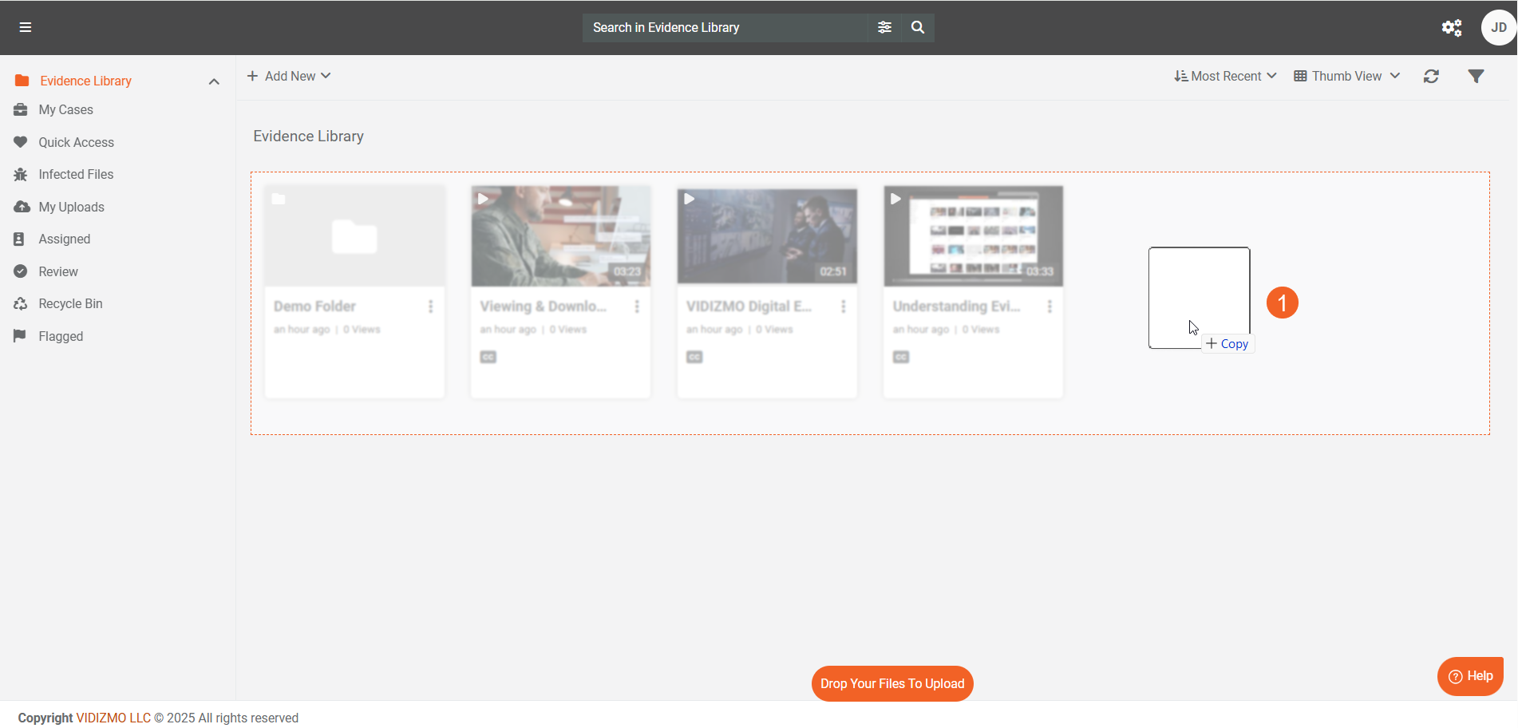
Task: Collapse the Evidence Library sidebar section
Action: pyautogui.click(x=214, y=81)
